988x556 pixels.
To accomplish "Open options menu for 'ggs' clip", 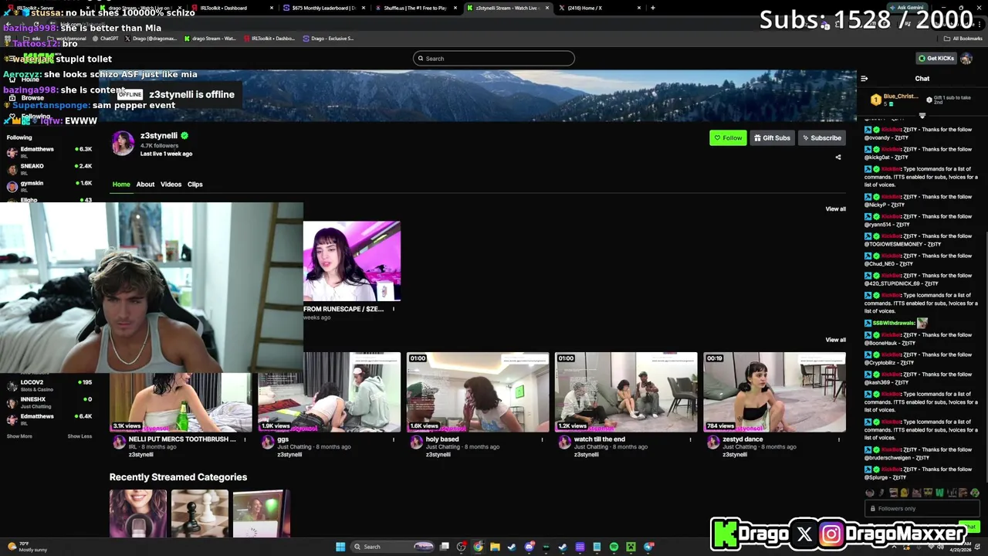I will click(x=393, y=440).
